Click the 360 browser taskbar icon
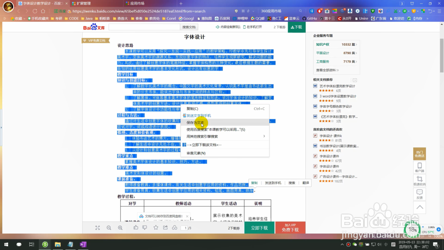The image size is (444, 250). click(x=45, y=244)
